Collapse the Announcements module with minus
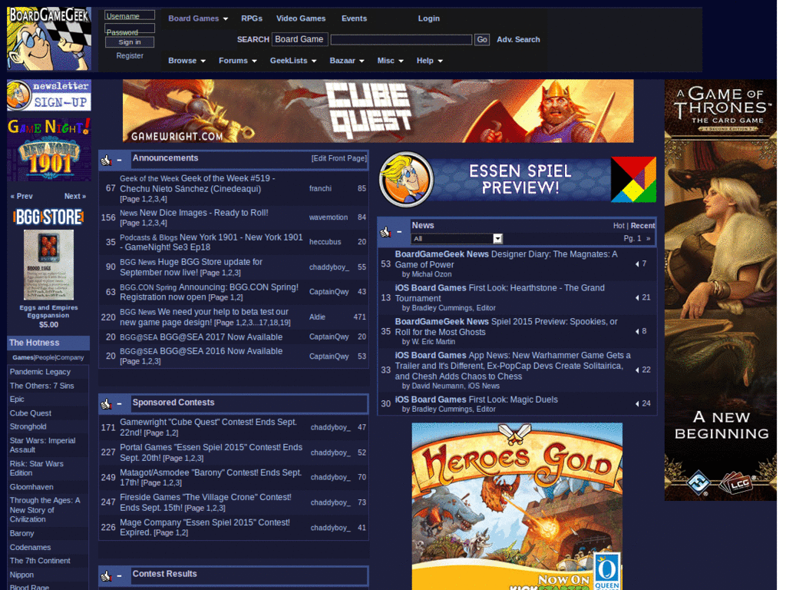 [x=119, y=161]
